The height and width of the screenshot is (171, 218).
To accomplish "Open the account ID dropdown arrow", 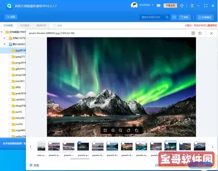I will click(x=153, y=5).
